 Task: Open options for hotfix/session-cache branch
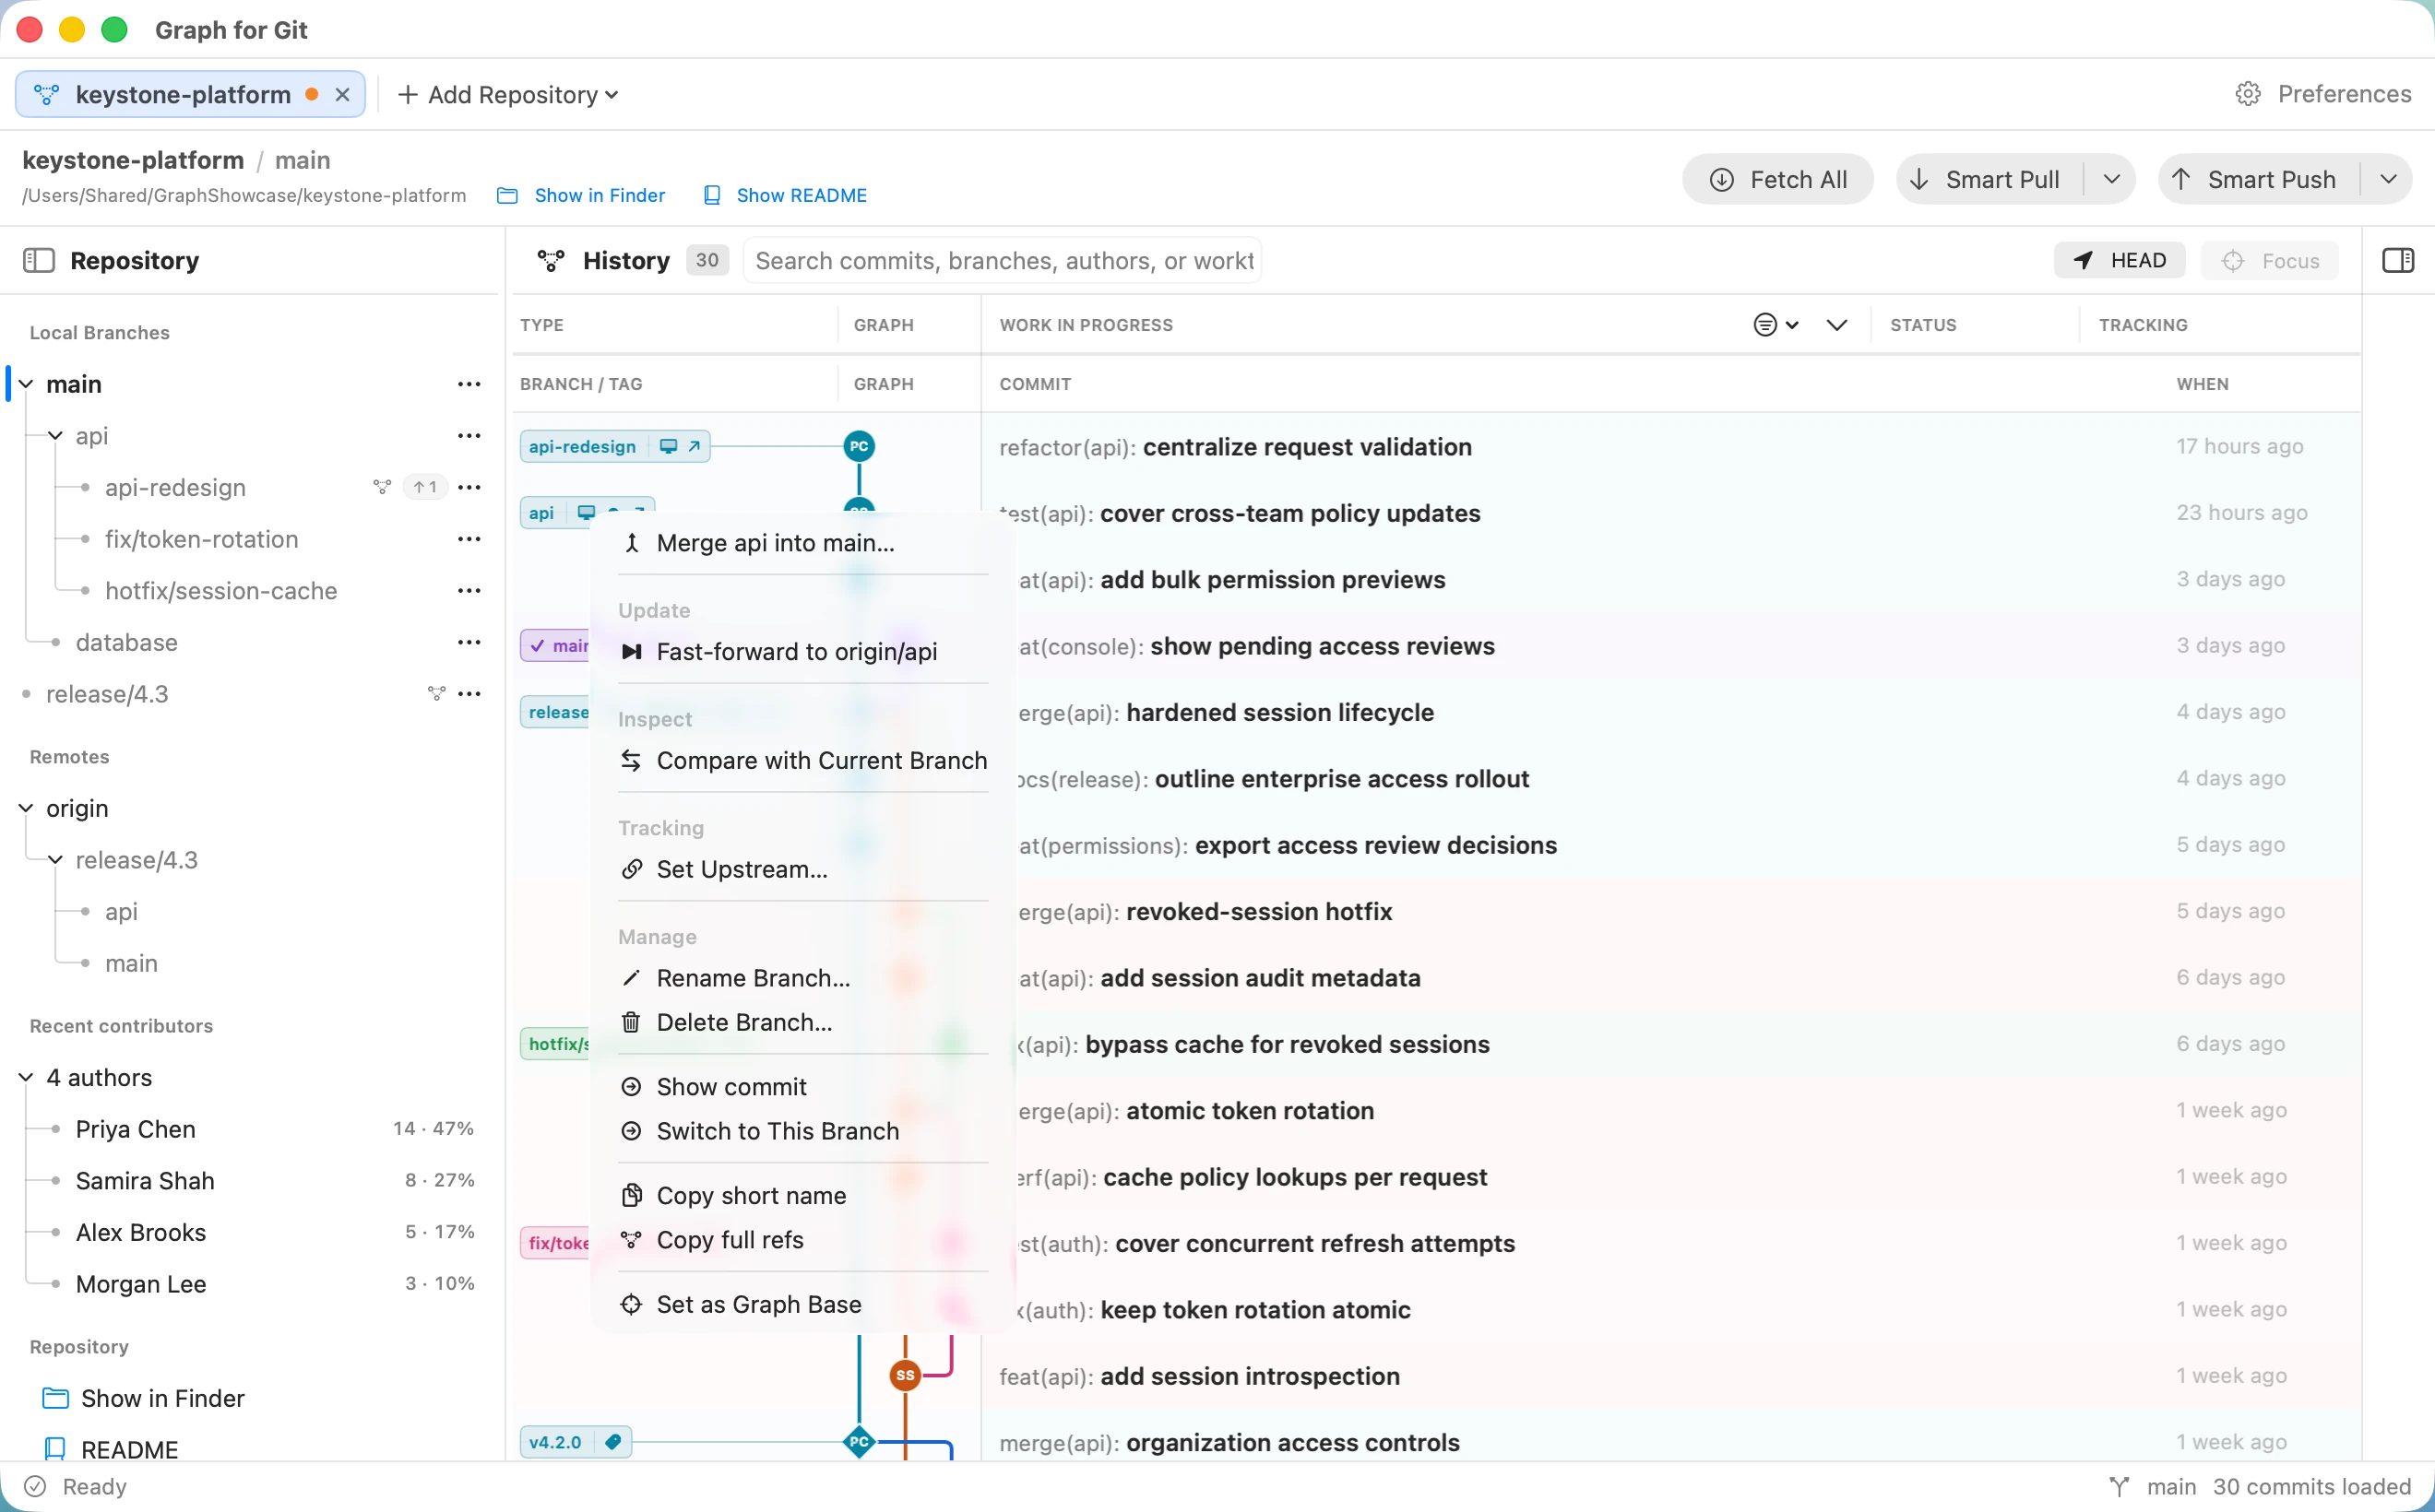469,590
